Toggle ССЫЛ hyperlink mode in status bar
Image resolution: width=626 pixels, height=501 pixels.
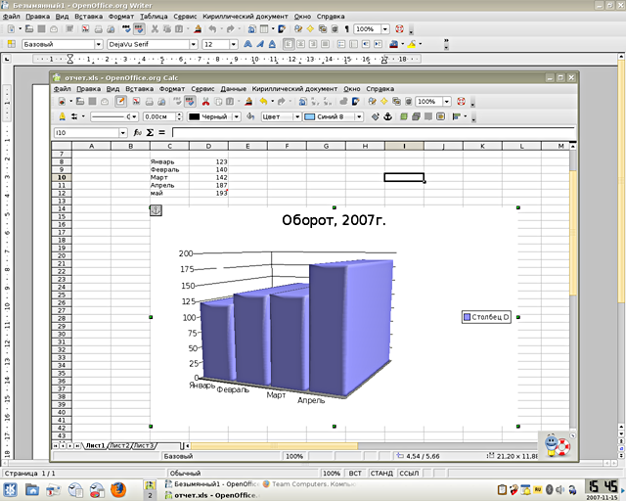click(410, 473)
